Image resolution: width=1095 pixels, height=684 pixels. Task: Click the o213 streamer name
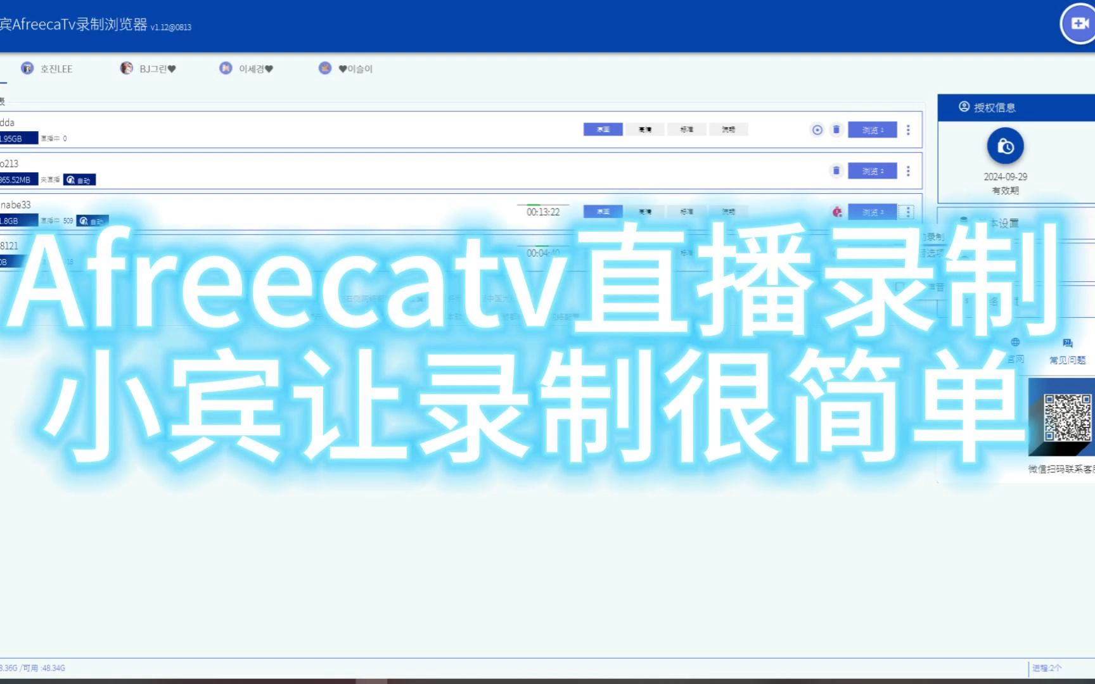9,163
